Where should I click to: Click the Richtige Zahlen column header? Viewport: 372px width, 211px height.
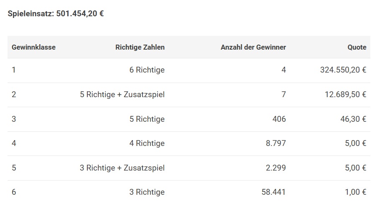click(140, 47)
